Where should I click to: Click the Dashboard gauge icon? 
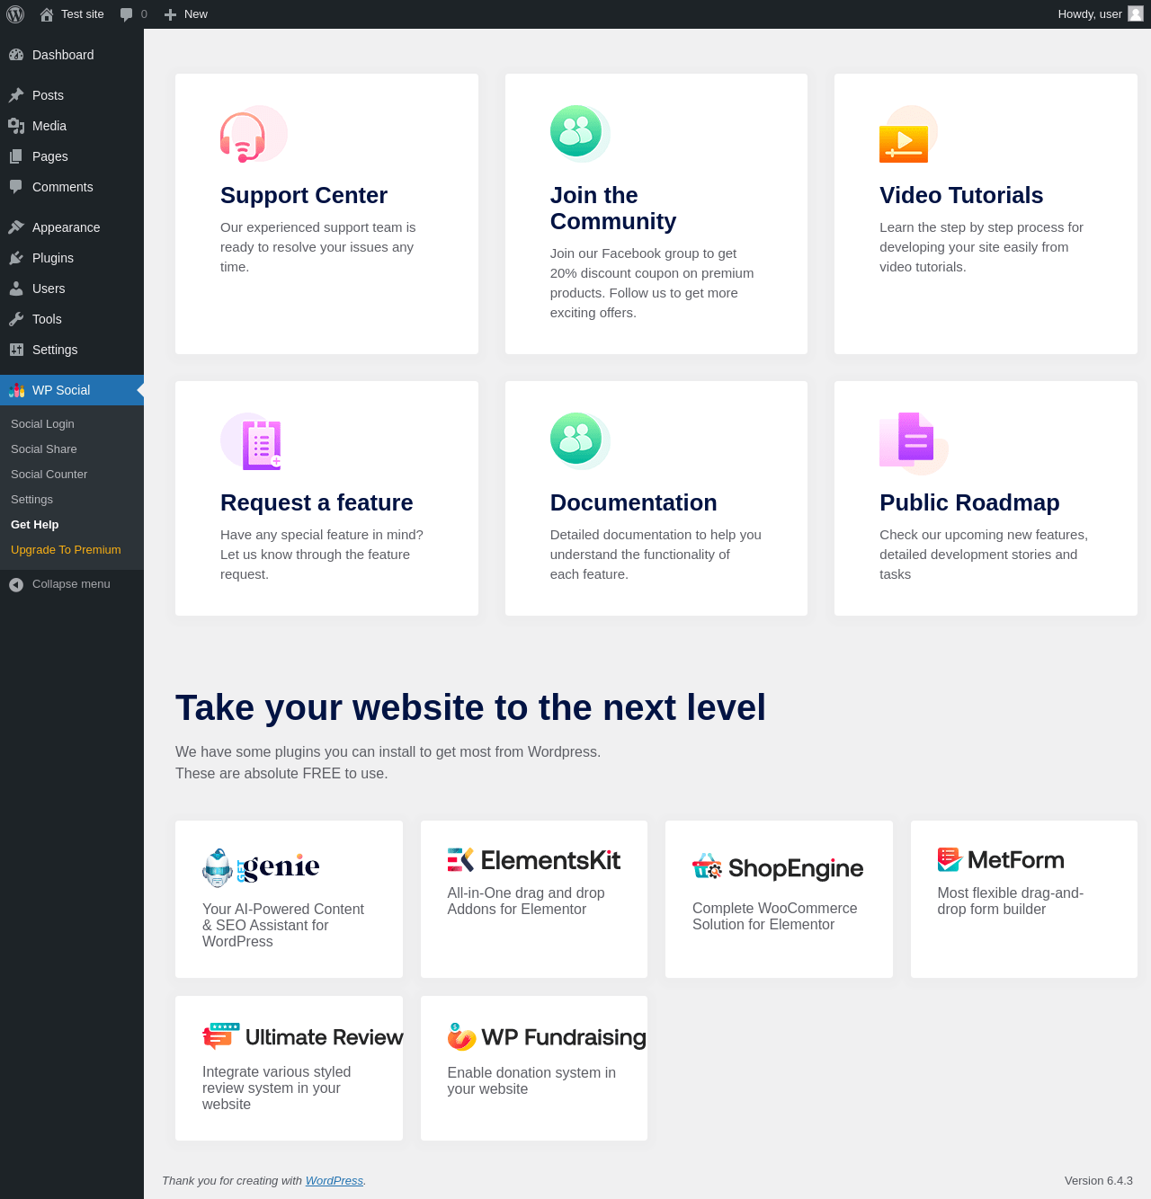pos(16,55)
